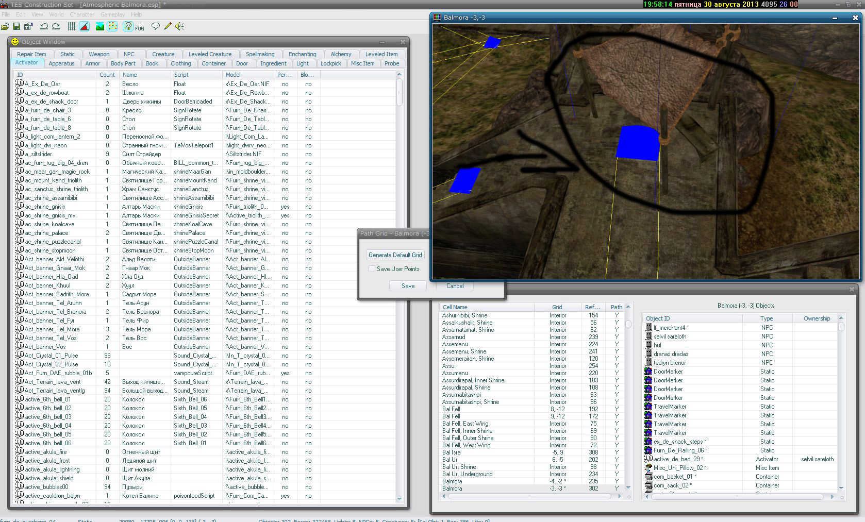Open the Landscape editing tool

coord(100,26)
